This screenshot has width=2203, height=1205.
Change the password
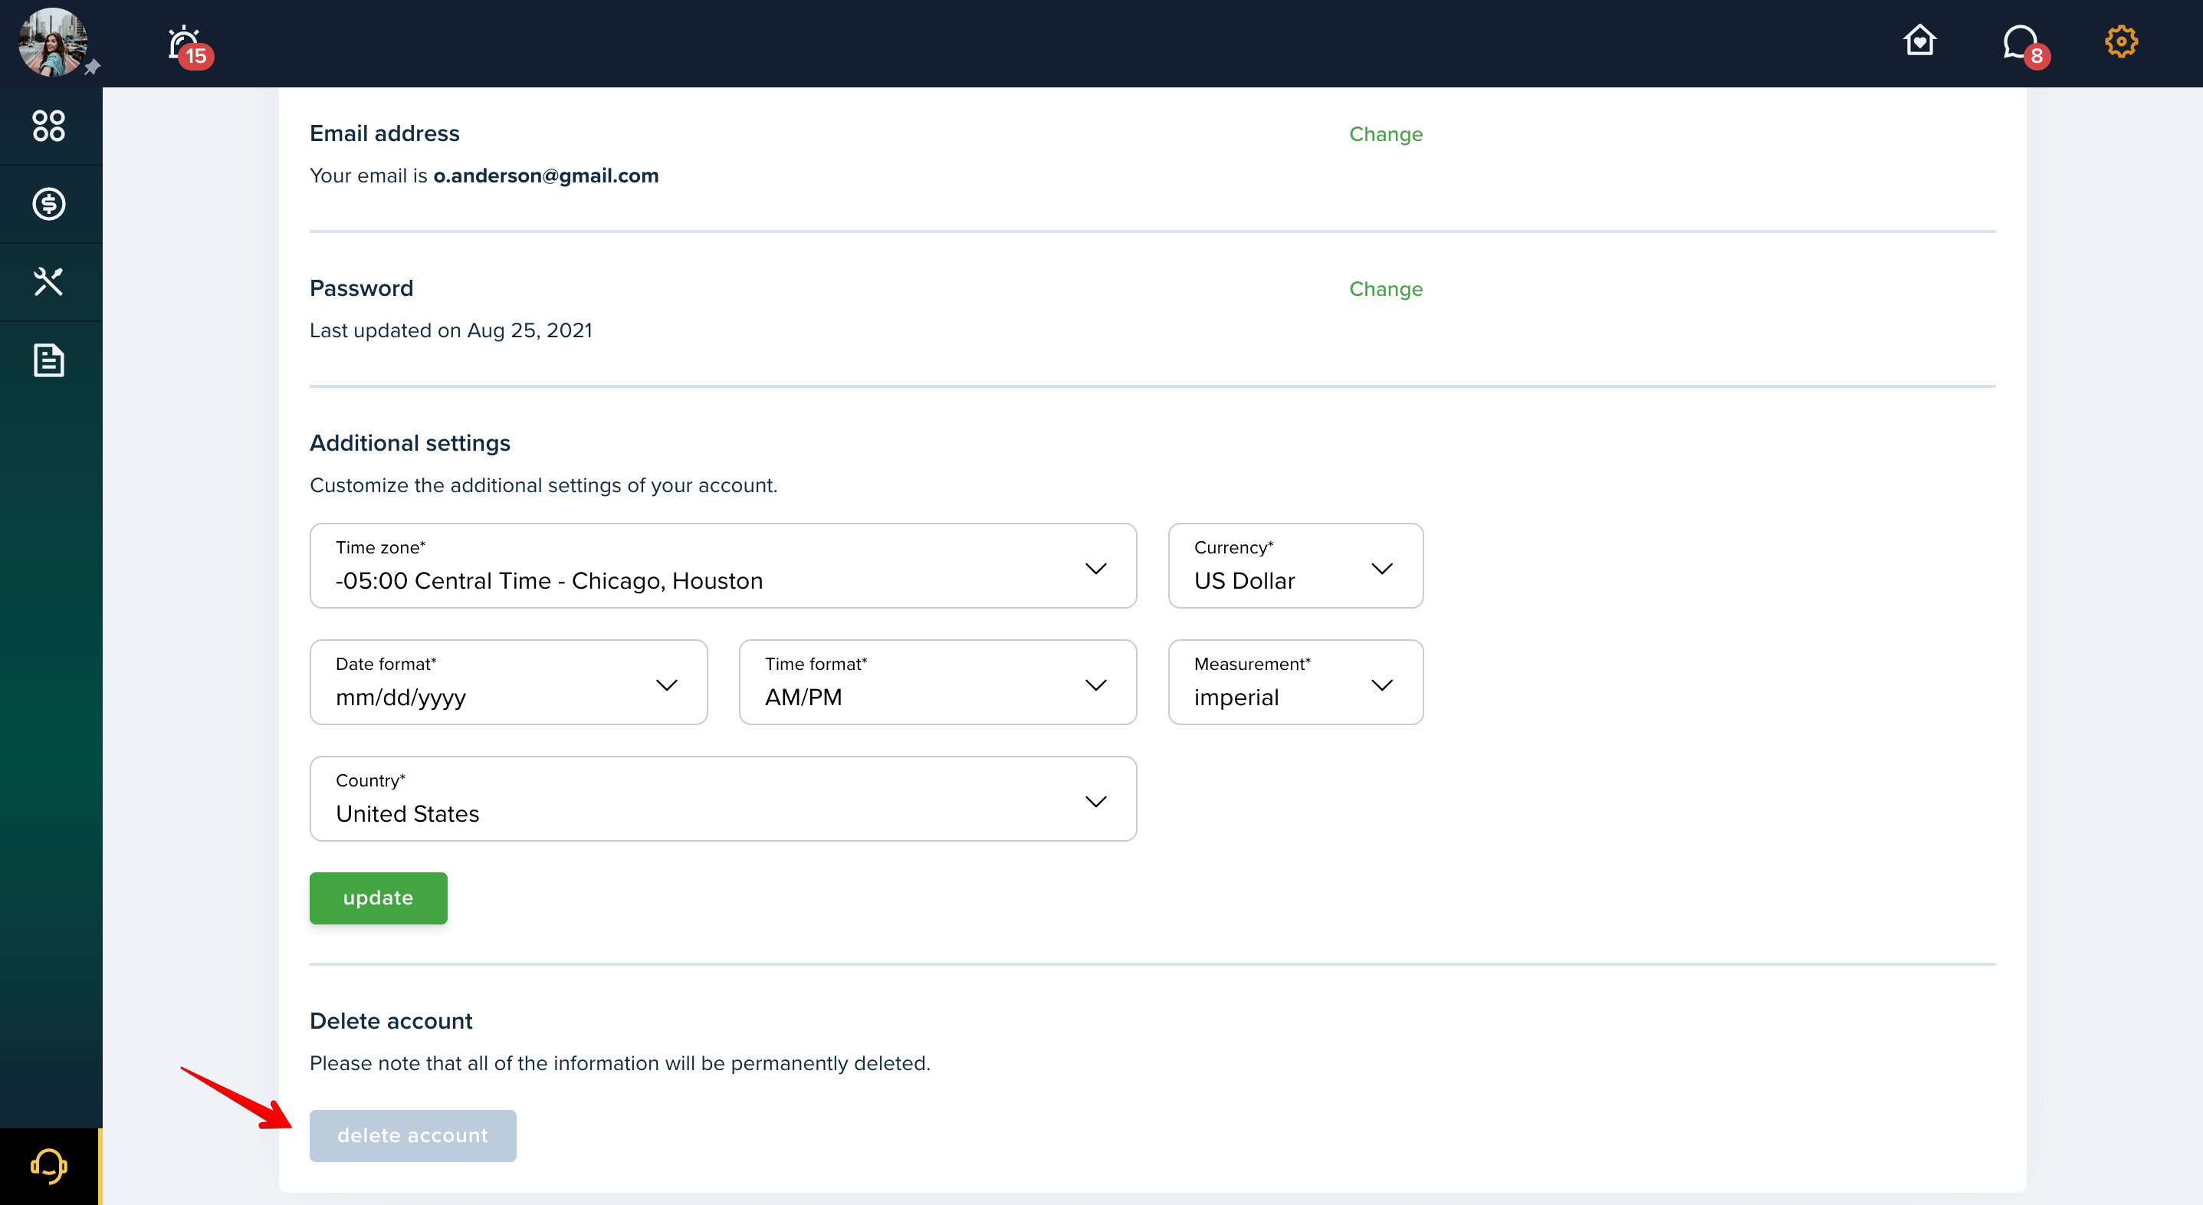1385,289
